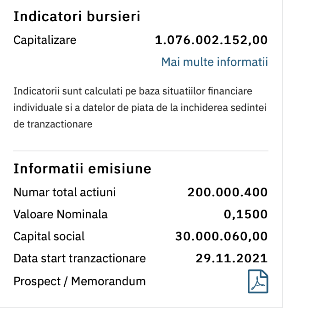Viewport: 312px width, 322px height.
Task: Click the Prospect / Memorandum label
Action: [79, 281]
